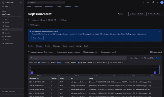The image size is (164, 97).
Task: Open the Actions dropdown
Action: pyautogui.click(x=121, y=14)
